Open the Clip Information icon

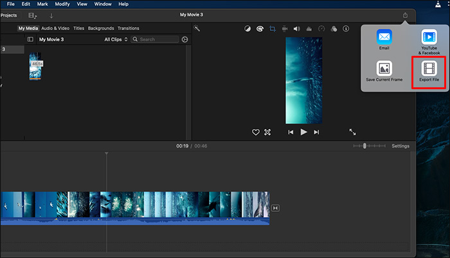[346, 29]
